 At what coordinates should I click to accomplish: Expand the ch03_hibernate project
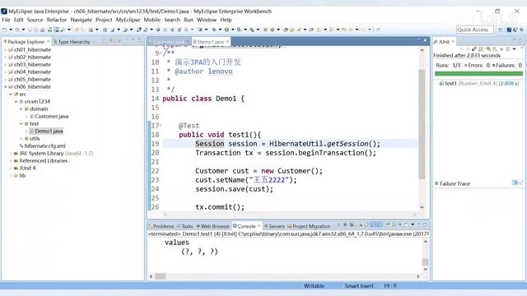point(6,64)
